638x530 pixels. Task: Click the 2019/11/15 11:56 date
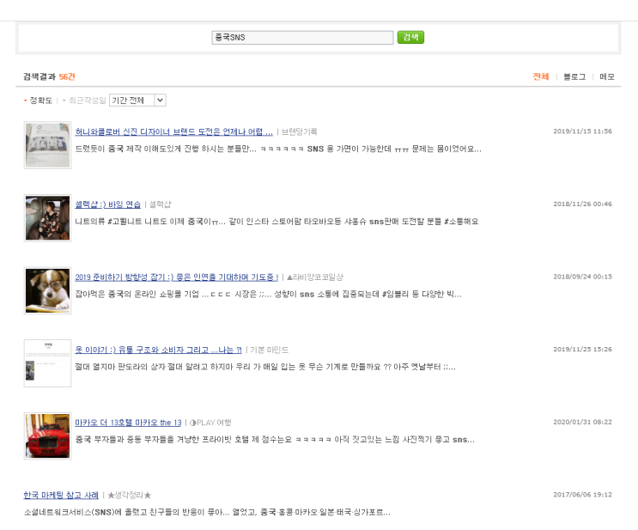pyautogui.click(x=582, y=131)
